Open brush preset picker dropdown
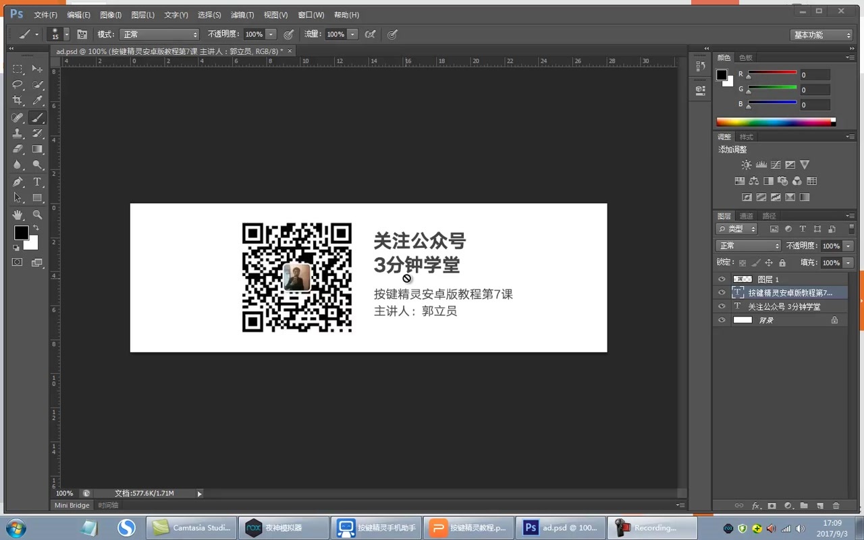864x540 pixels. pos(66,34)
